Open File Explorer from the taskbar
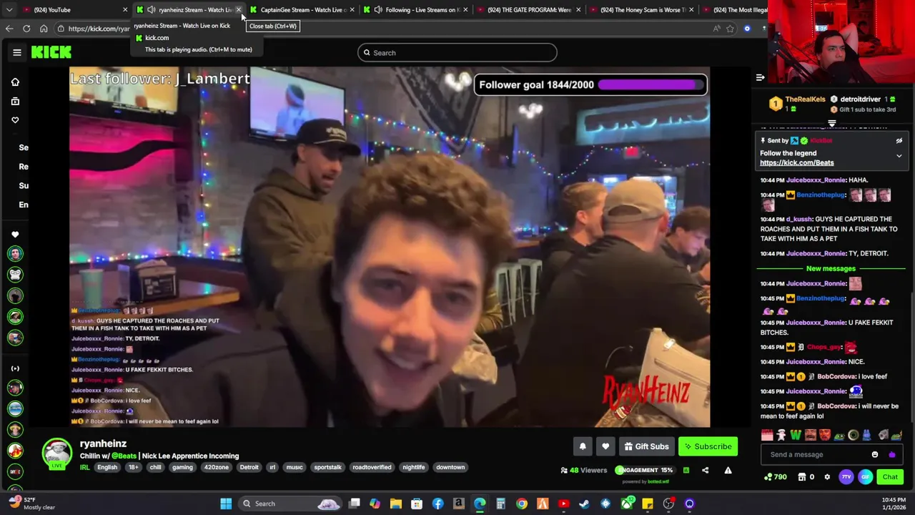915x515 pixels. pyautogui.click(x=396, y=504)
